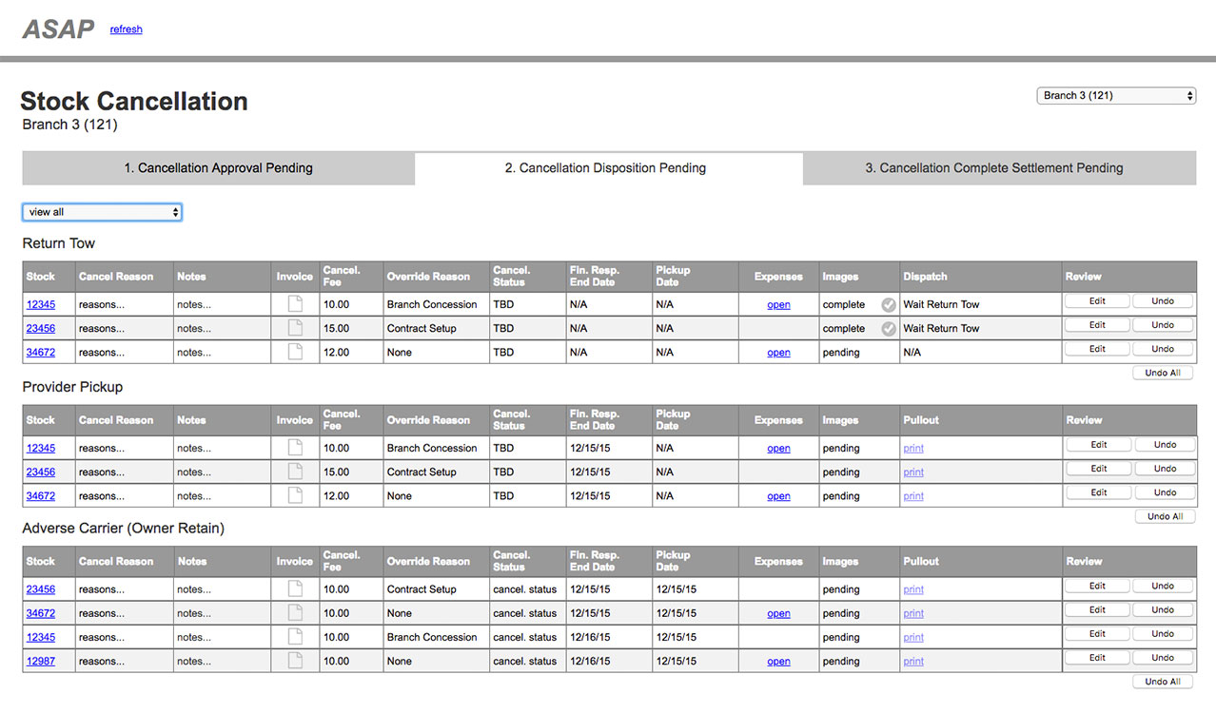Image resolution: width=1216 pixels, height=713 pixels.
Task: Open invoice icon for Return Tow stock 34672
Action: (x=295, y=352)
